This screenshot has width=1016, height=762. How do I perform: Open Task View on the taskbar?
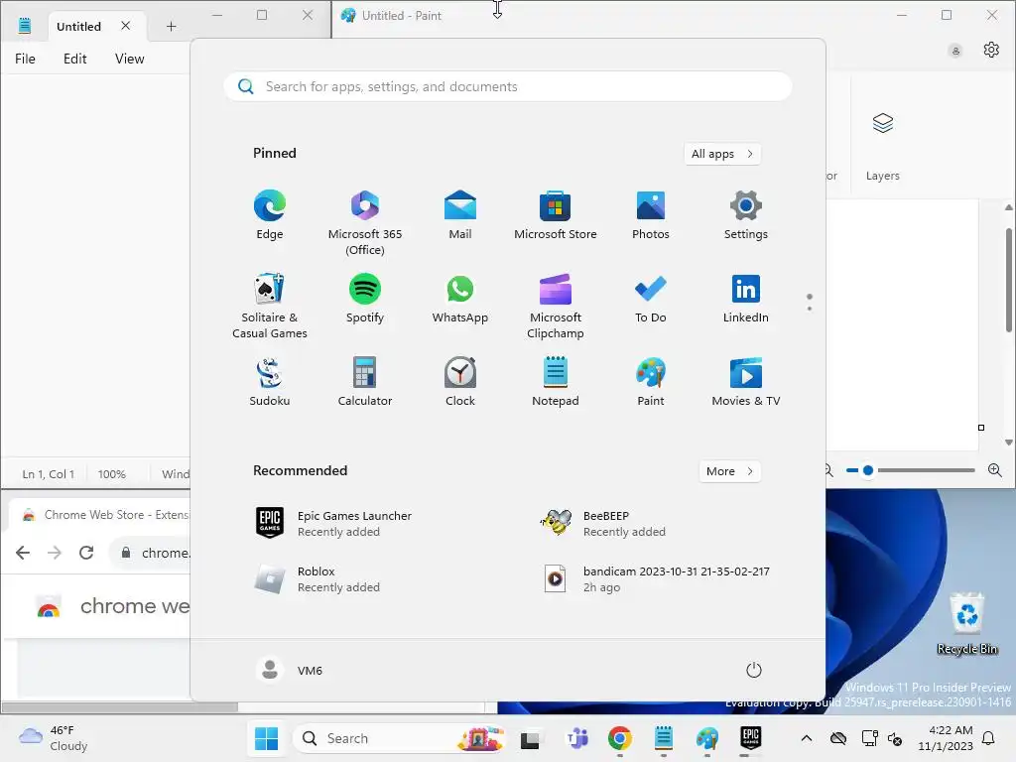(530, 738)
